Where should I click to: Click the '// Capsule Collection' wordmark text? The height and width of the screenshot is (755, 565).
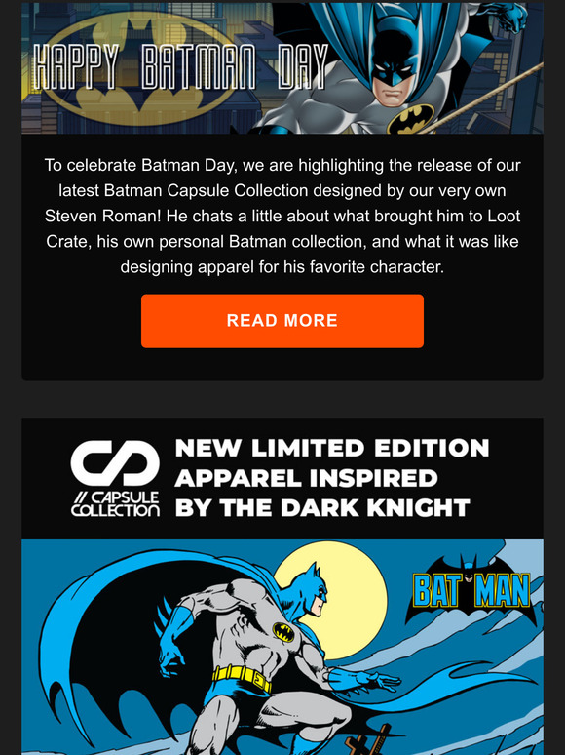[115, 504]
